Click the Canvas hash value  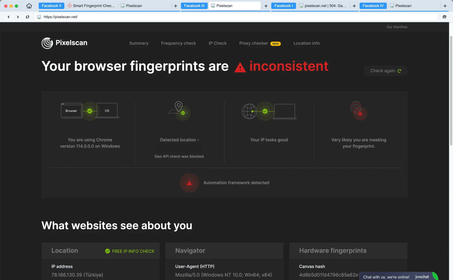(329, 275)
